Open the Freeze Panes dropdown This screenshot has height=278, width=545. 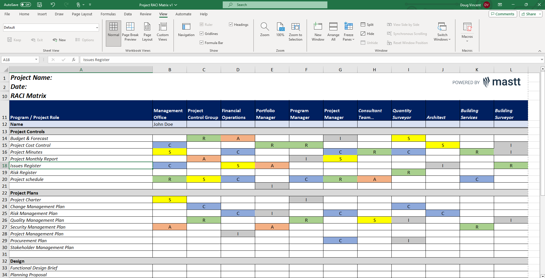(x=348, y=31)
